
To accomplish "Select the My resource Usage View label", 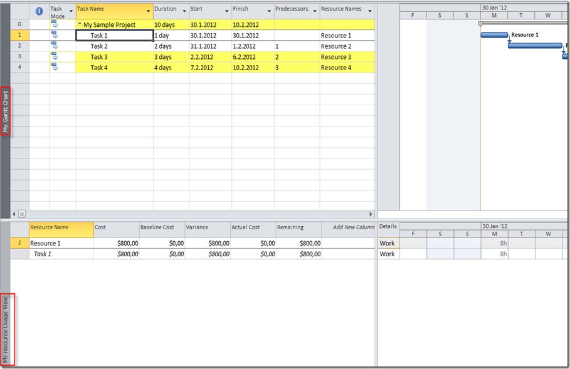I will 6,330.
